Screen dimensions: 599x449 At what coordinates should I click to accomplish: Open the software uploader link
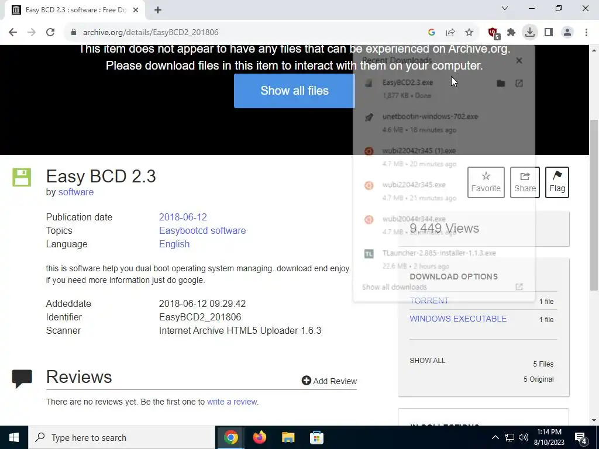76,192
